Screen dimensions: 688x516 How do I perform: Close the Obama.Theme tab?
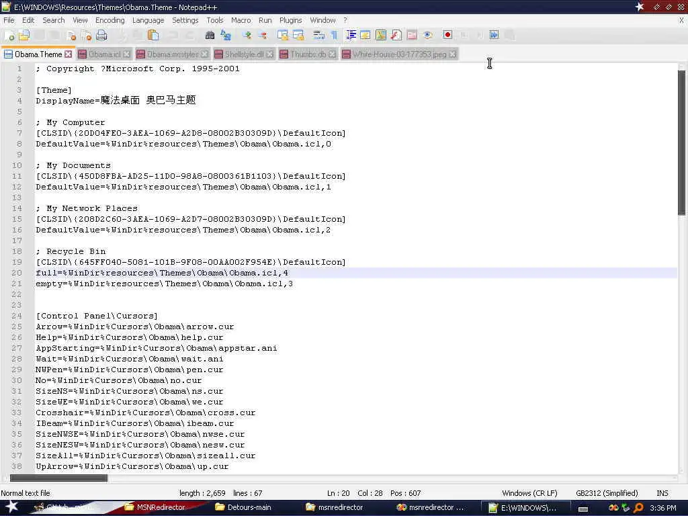(x=68, y=54)
